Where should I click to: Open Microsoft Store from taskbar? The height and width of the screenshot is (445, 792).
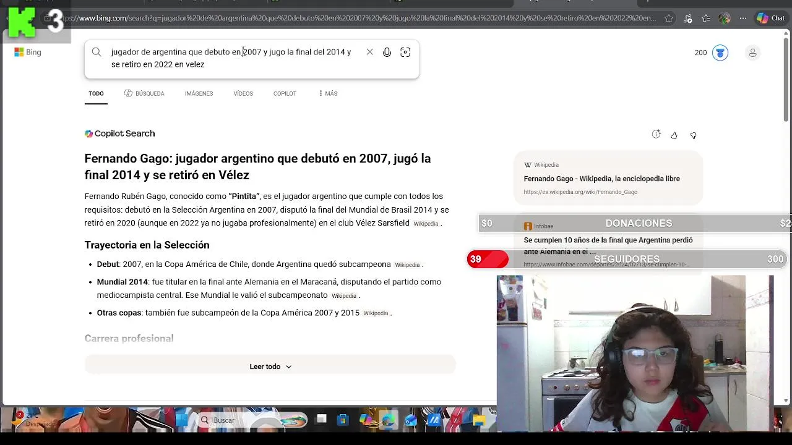[x=343, y=420]
